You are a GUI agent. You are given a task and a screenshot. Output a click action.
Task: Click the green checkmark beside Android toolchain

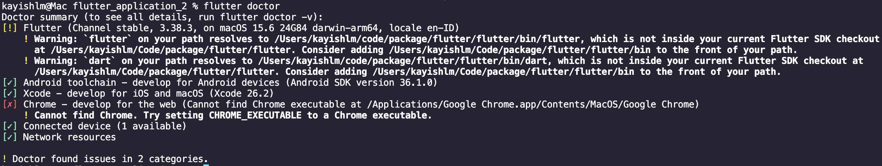pyautogui.click(x=9, y=83)
